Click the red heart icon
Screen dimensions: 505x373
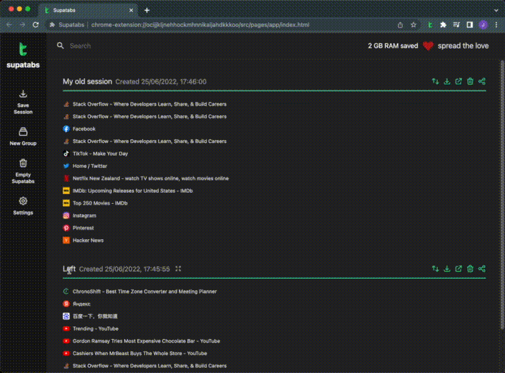(x=428, y=46)
